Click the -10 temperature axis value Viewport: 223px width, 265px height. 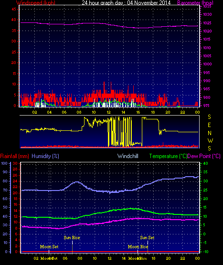click(x=206, y=252)
